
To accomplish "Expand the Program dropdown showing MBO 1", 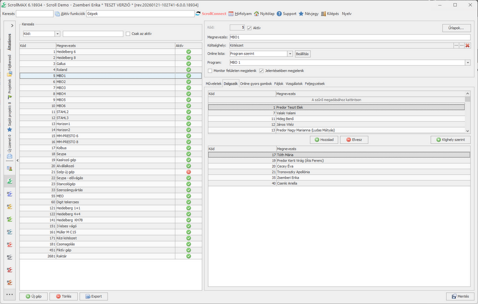I will [x=467, y=63].
